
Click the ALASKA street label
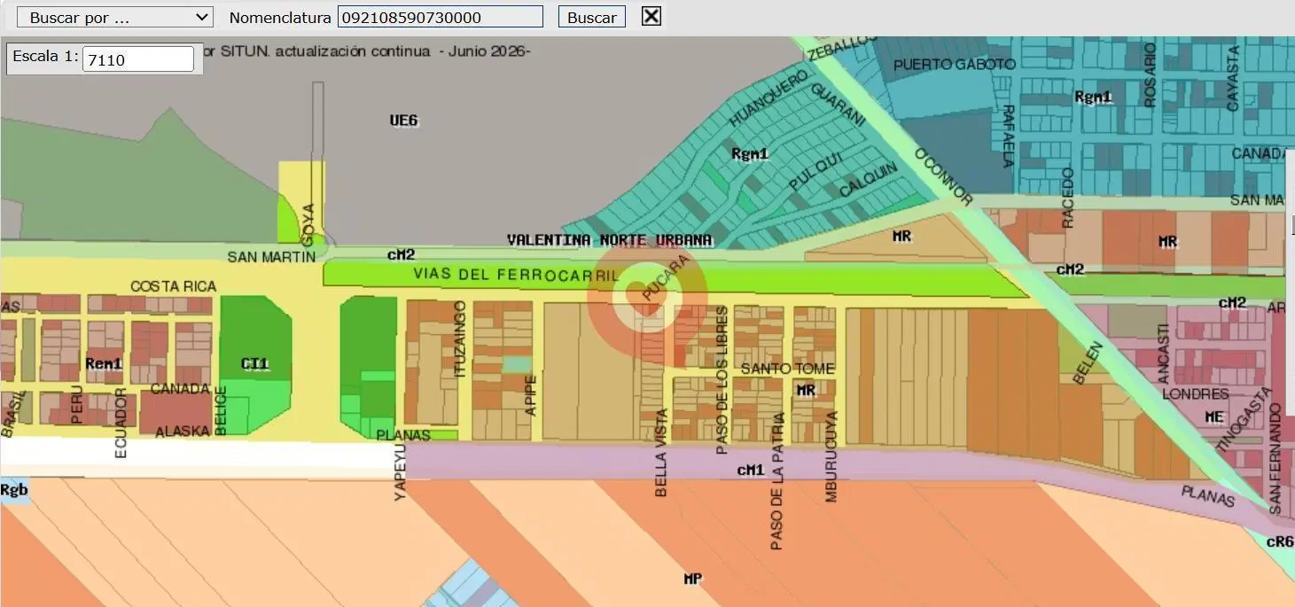coord(183,432)
